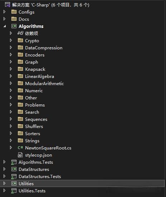Click the JSON file icon for stylecop.json
The height and width of the screenshot is (197, 166).
coord(20,155)
